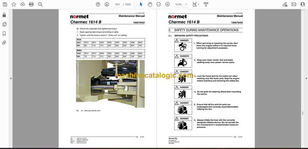The width and height of the screenshot is (308, 149).
Task: Click the page number field showing 1007
Action: click(117, 4)
